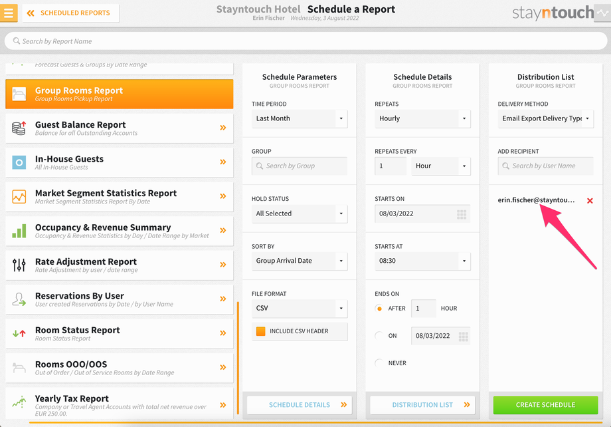This screenshot has height=427, width=611.
Task: Toggle Include CSV Header checkbox
Action: point(261,331)
